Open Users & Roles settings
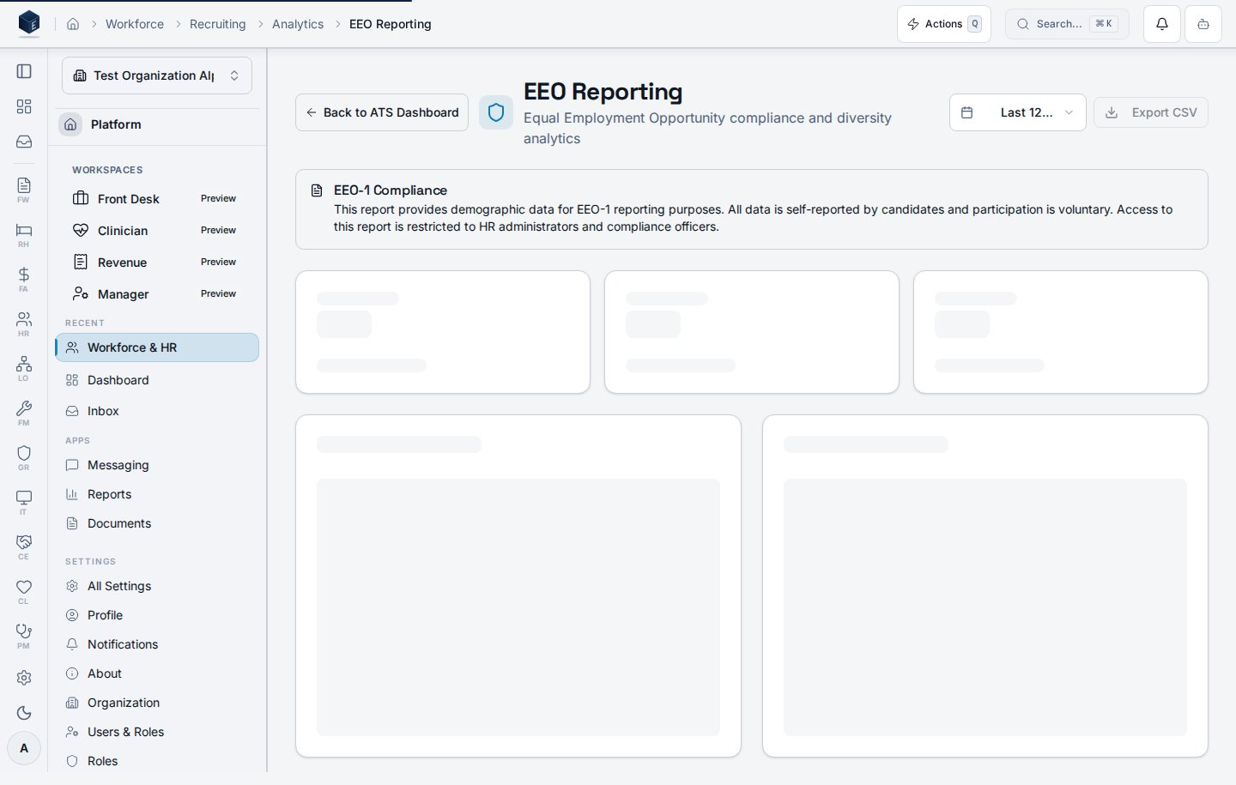The image size is (1236, 785). (x=157, y=732)
